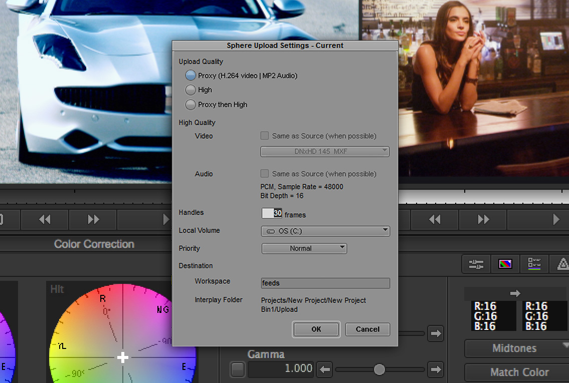Click the Hlt color wheel crosshair
This screenshot has width=569, height=383.
click(123, 357)
